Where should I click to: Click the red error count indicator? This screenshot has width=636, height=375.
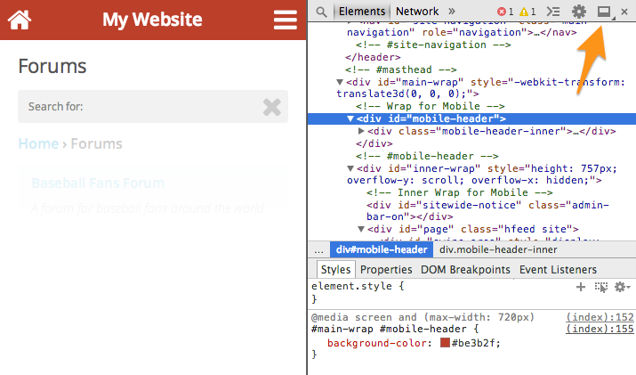click(x=505, y=12)
